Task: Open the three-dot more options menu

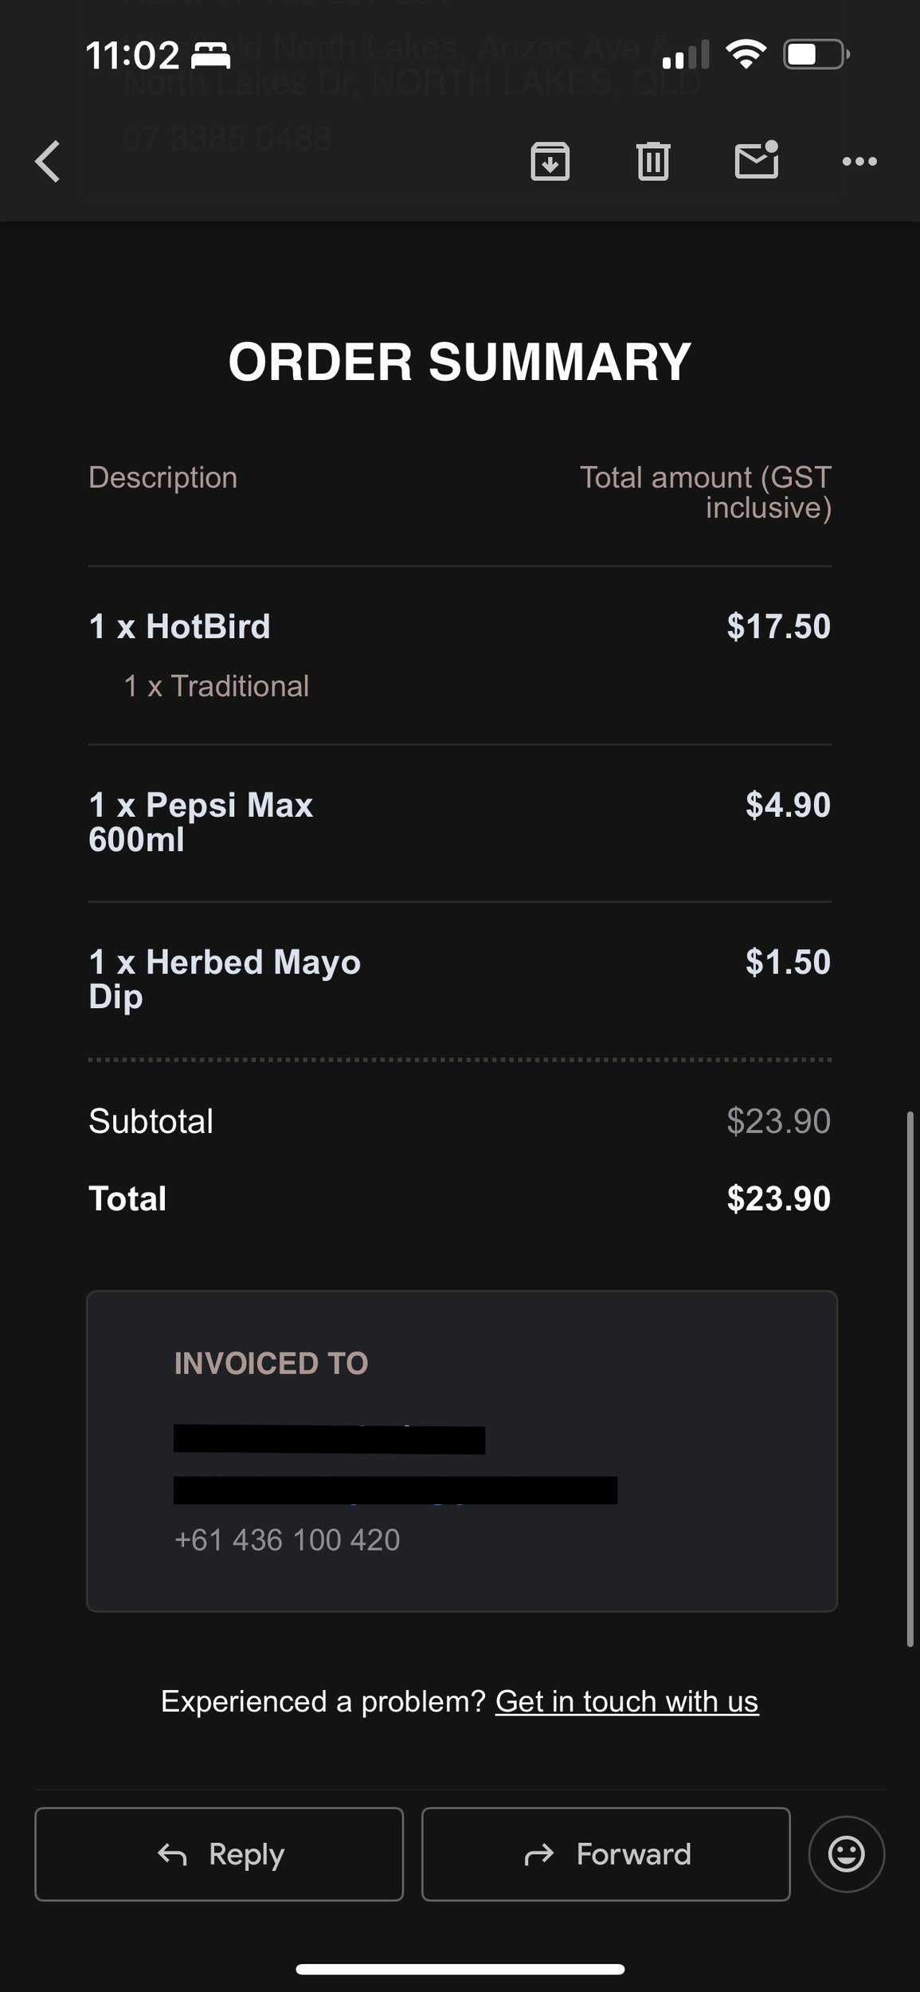Action: click(859, 162)
